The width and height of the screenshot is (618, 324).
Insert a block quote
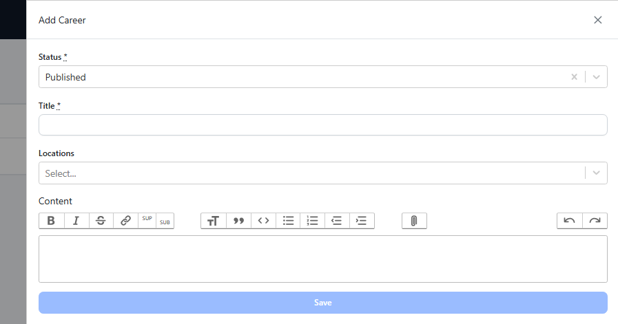tap(238, 221)
